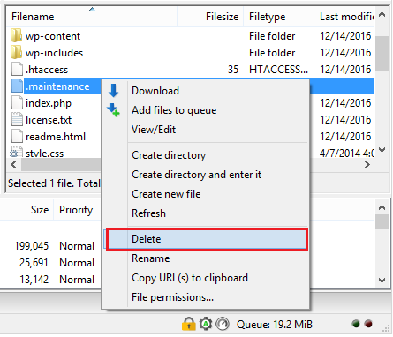Click the gear auto-mode icon in status bar
The width and height of the screenshot is (393, 337).
(206, 324)
